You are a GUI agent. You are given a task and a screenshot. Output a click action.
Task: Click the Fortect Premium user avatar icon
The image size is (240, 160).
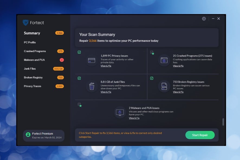(28, 135)
